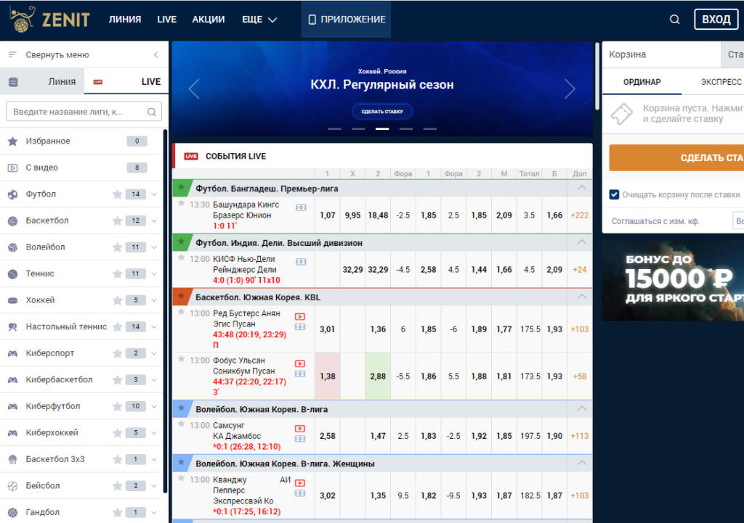
Task: Click star icon beside Гандбол
Action: click(x=117, y=513)
